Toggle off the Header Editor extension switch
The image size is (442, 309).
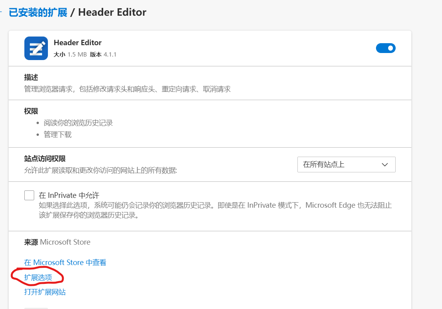coord(386,48)
